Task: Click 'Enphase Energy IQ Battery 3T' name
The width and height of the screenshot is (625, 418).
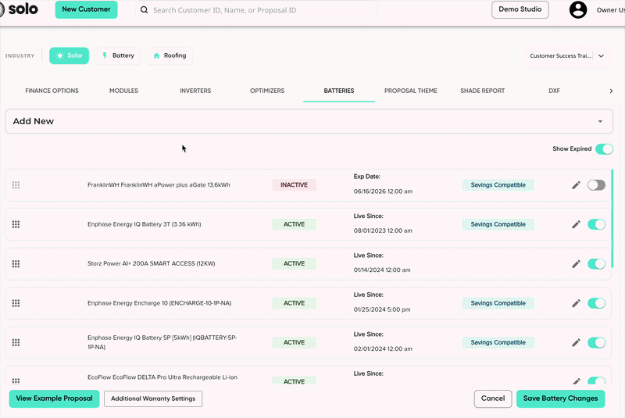Action: pos(145,224)
